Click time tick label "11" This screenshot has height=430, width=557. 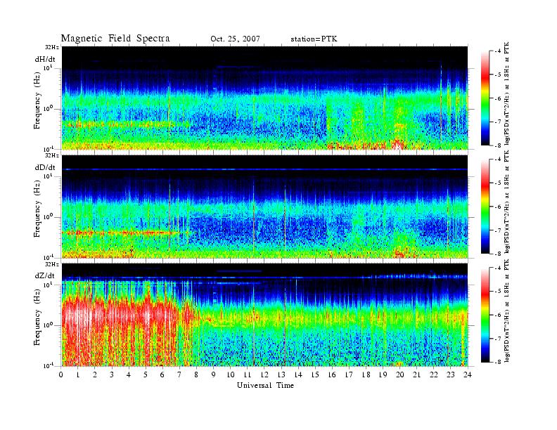click(248, 374)
